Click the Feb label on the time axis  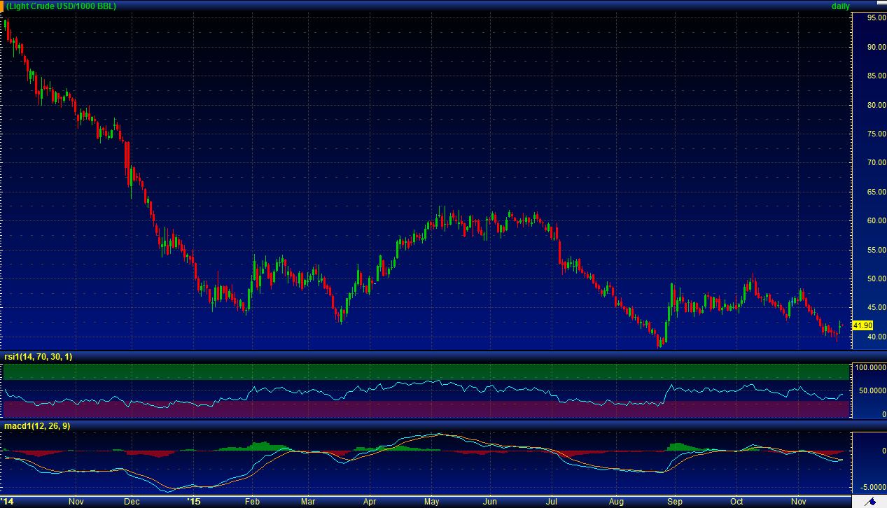252,502
